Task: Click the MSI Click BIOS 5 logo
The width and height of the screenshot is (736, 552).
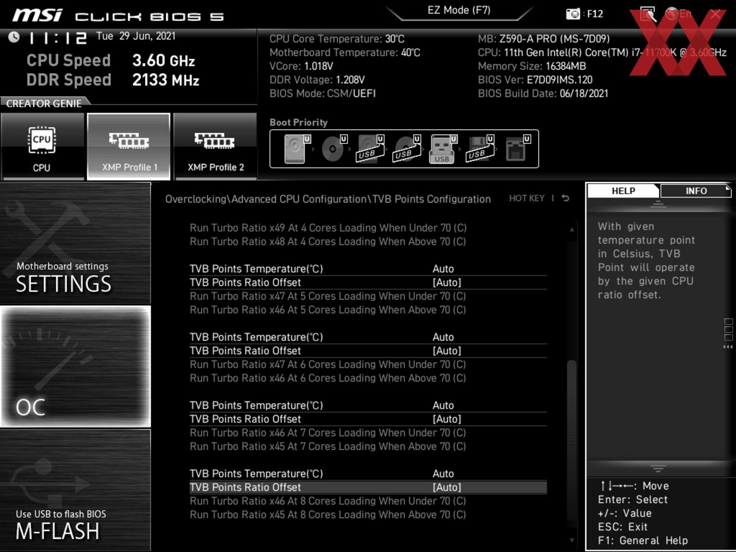Action: point(117,15)
